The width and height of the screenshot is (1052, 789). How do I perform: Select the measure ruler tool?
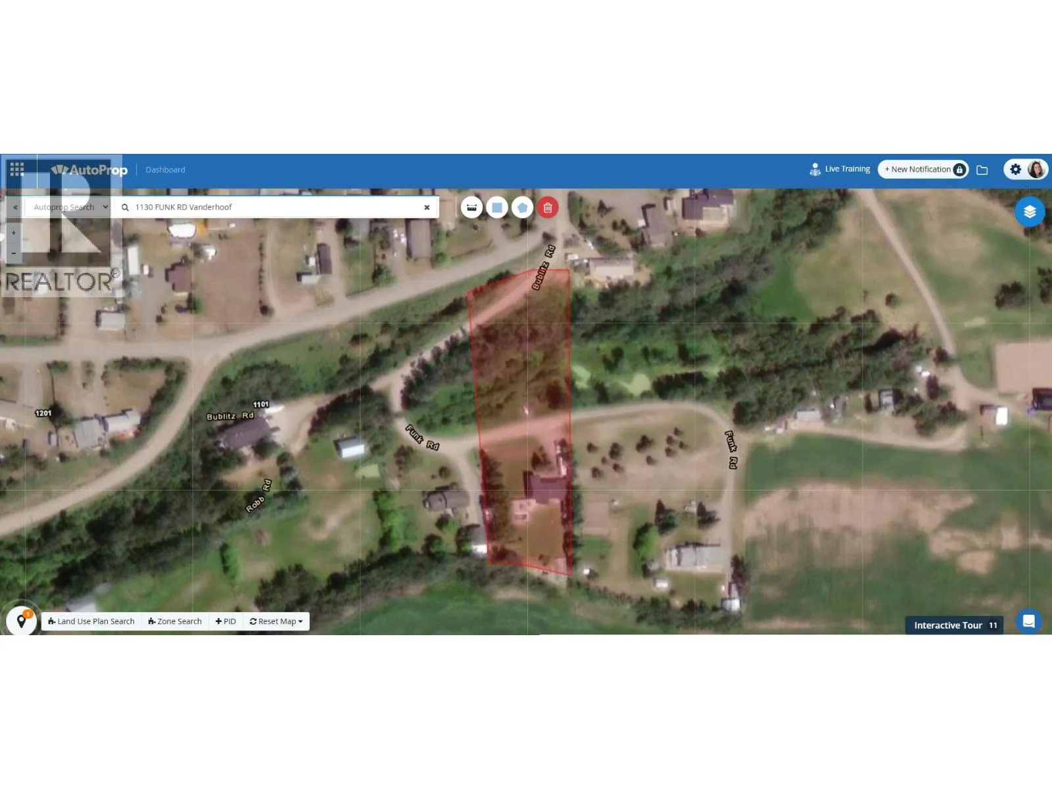471,208
